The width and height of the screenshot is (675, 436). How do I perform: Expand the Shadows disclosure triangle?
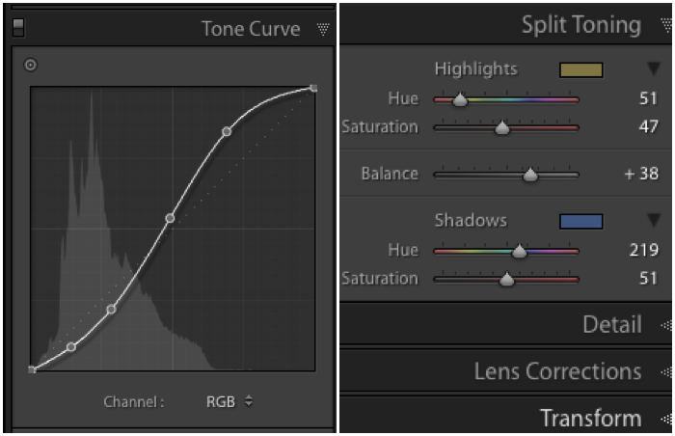point(654,221)
